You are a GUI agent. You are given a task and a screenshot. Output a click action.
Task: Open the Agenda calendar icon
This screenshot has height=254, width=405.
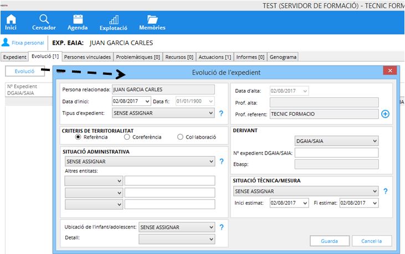(x=78, y=19)
